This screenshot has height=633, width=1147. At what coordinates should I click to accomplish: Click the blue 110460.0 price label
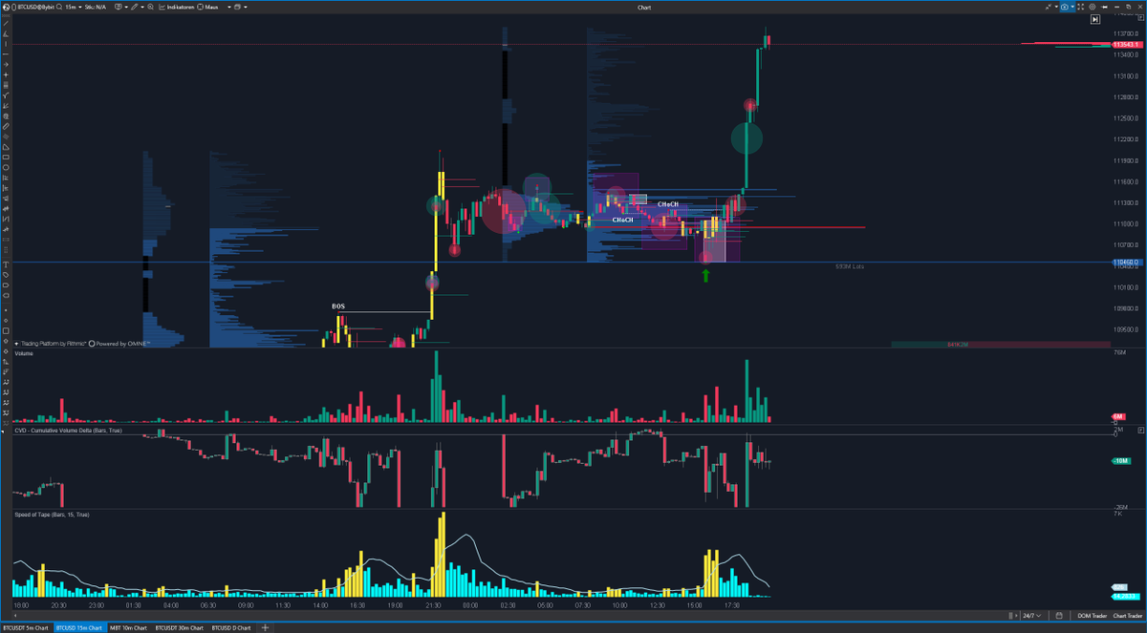coord(1126,262)
